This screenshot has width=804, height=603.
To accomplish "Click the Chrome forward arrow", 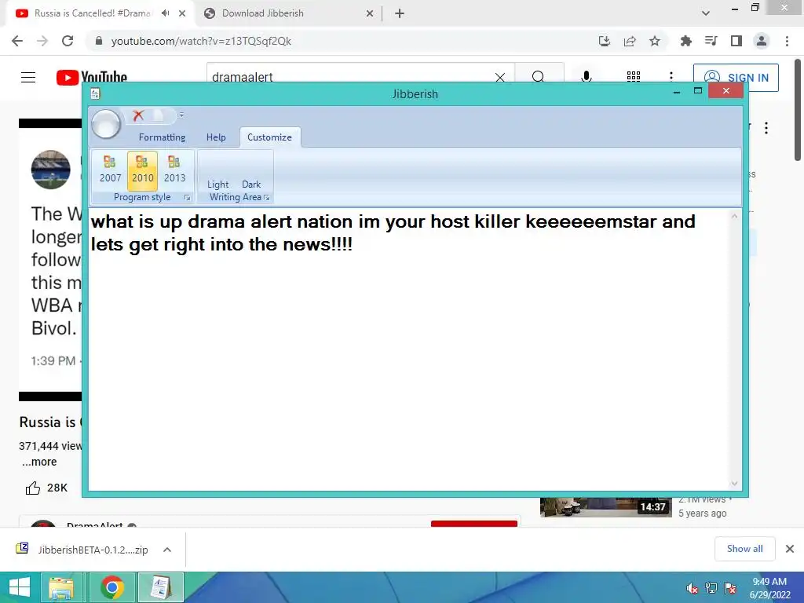I will click(x=42, y=41).
